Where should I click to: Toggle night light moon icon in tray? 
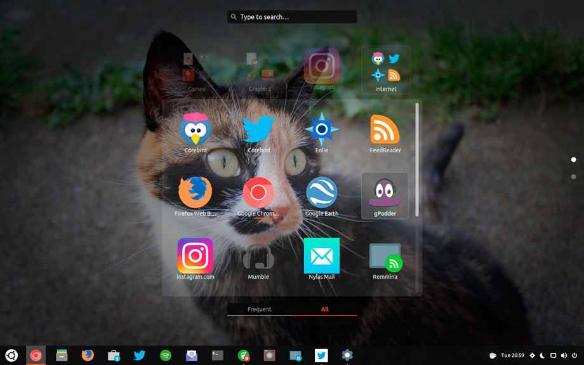pyautogui.click(x=543, y=355)
